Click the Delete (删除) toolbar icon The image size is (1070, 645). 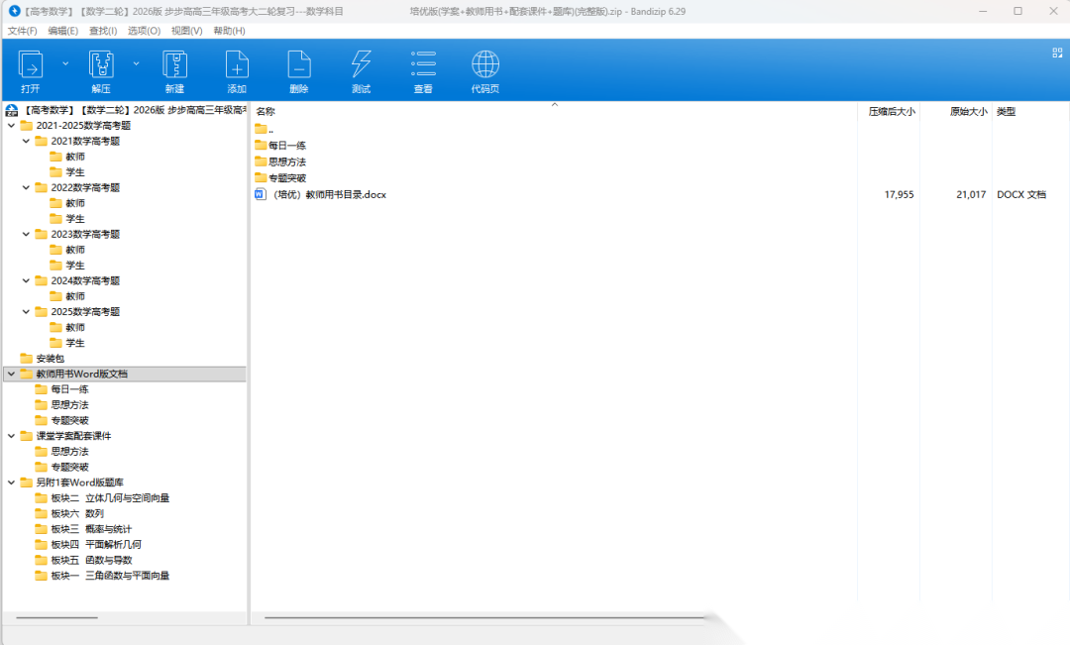(298, 65)
